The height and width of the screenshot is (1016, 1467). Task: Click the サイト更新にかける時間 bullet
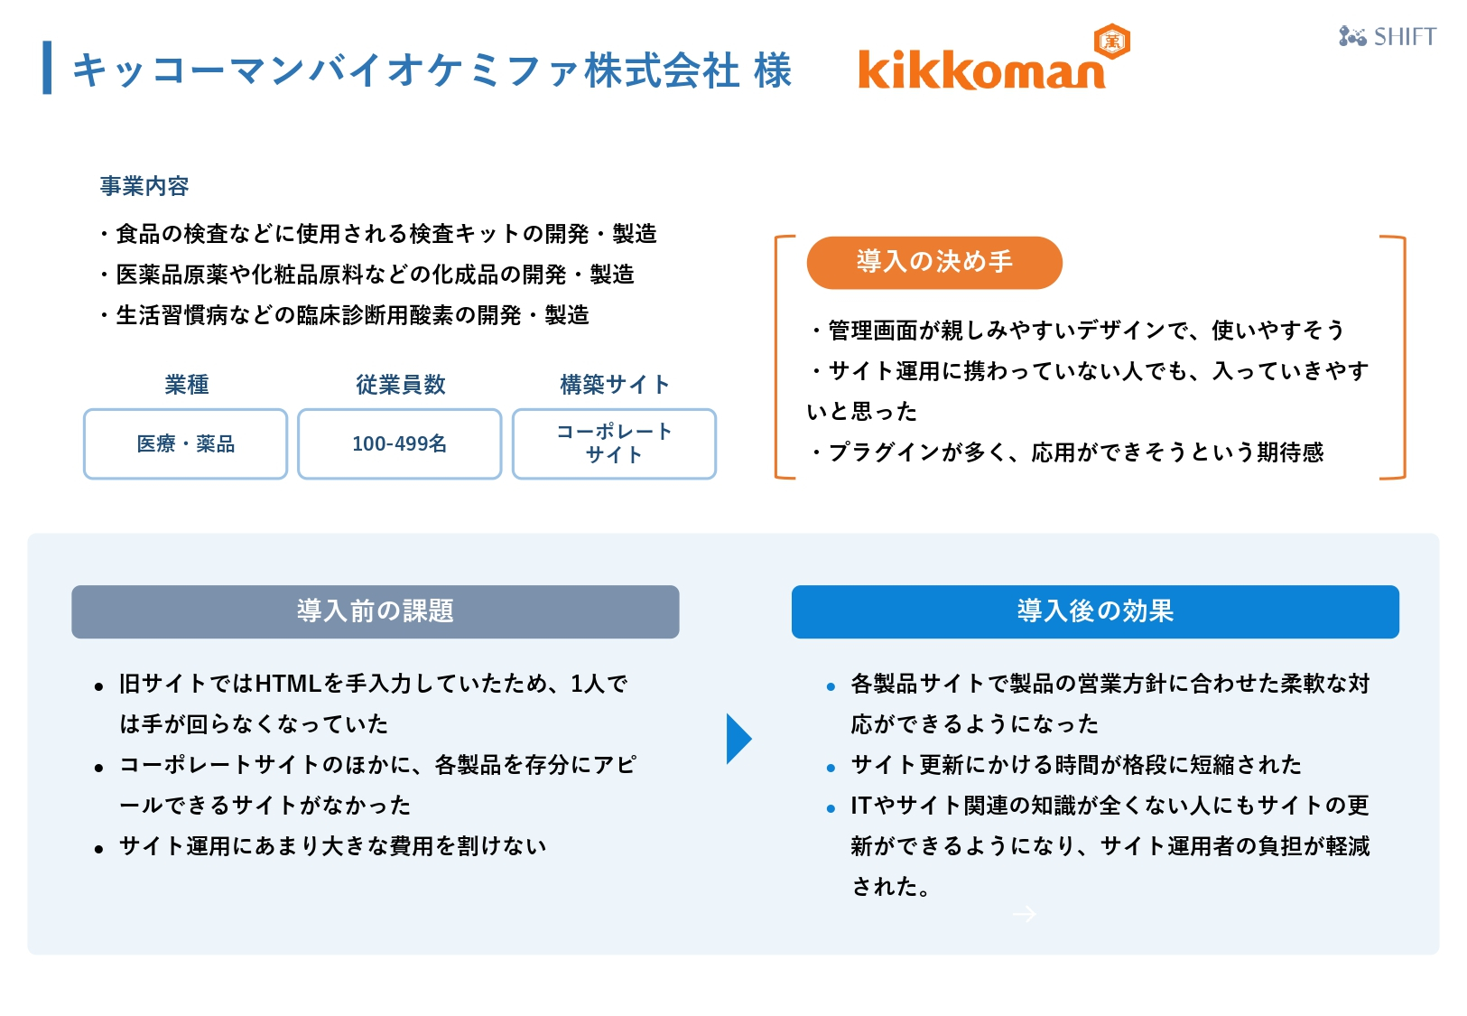tap(1065, 765)
